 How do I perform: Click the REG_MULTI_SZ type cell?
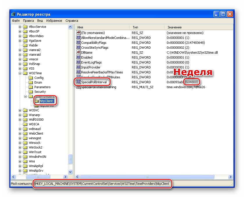143,87
